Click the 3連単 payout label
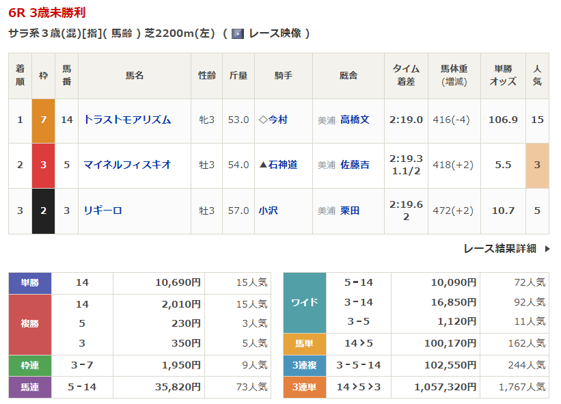Viewport: 561px width, 404px height. pos(304,388)
